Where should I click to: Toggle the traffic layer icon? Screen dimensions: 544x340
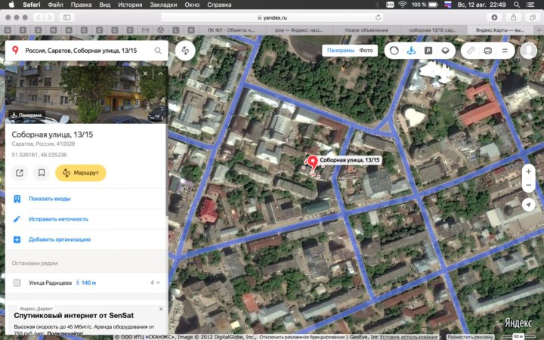click(394, 51)
